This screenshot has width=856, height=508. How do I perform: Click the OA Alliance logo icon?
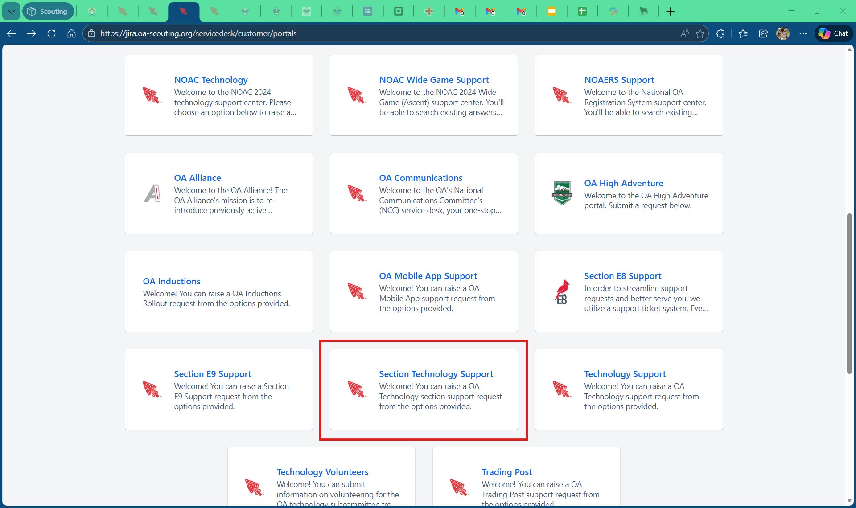tap(152, 193)
